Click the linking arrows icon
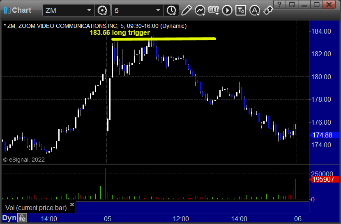This screenshot has height=224, width=341. (268, 10)
